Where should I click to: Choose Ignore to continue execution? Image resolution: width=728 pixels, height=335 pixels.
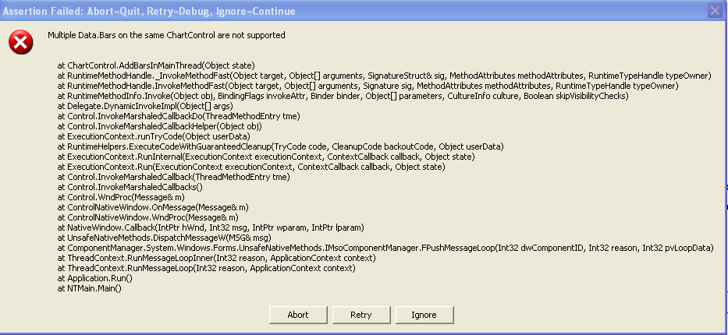pos(423,315)
